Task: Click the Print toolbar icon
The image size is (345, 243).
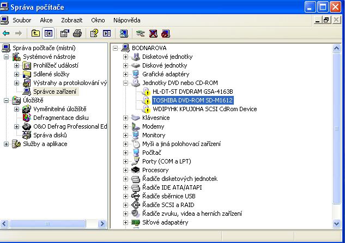Action: [77, 33]
